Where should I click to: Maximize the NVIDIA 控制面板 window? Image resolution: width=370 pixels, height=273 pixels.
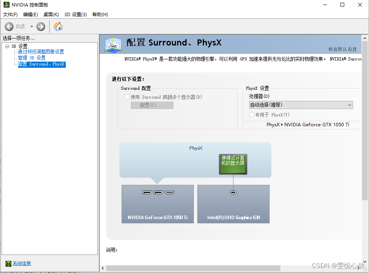(x=342, y=5)
